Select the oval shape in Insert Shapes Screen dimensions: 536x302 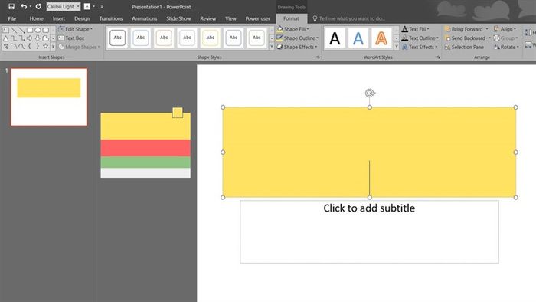(38, 30)
